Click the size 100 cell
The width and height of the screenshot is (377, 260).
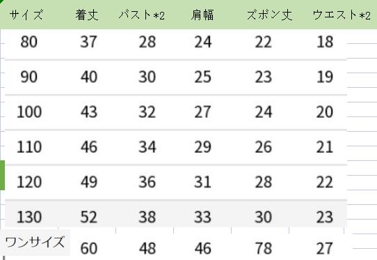pyautogui.click(x=29, y=112)
